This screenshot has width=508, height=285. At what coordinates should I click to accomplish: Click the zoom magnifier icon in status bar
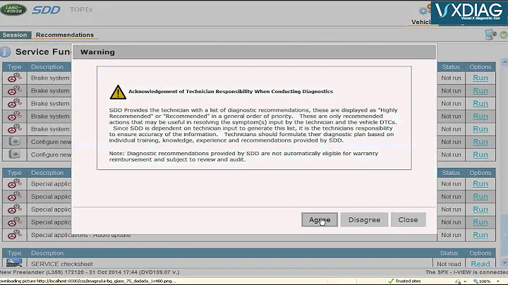click(476, 281)
